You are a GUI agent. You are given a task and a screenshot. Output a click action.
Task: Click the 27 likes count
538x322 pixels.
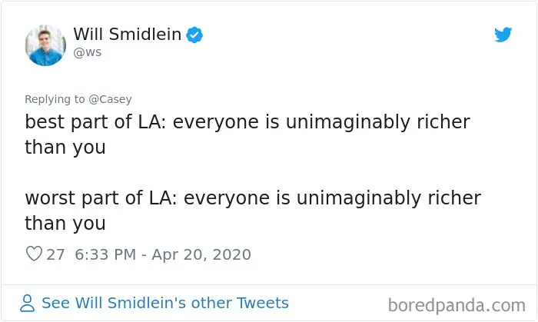55,254
